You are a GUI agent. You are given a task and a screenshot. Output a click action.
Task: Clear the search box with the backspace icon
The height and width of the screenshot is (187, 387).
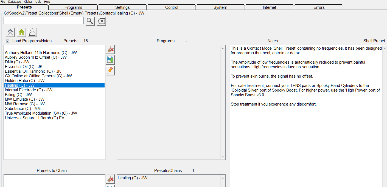101,21
